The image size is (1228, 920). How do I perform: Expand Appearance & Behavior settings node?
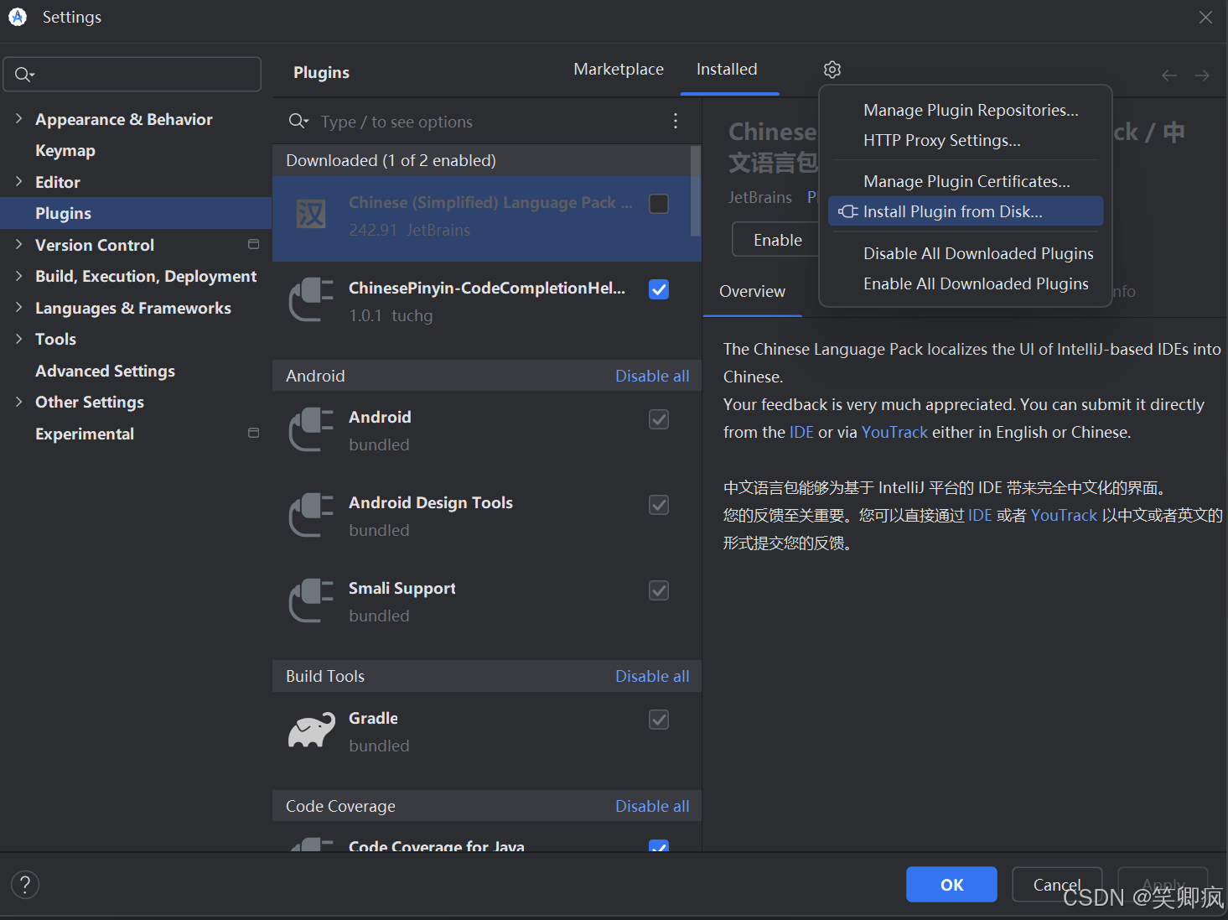(x=18, y=119)
